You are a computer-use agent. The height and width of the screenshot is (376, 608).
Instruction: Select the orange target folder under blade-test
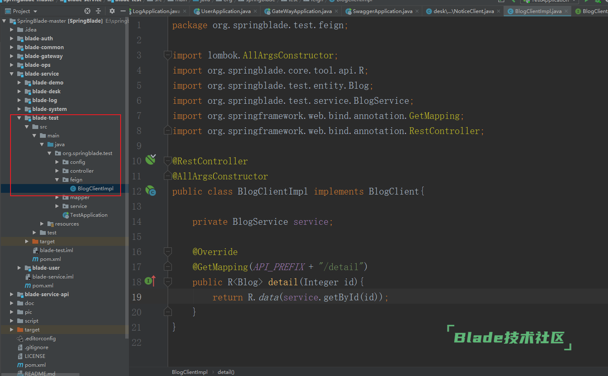[47, 242]
